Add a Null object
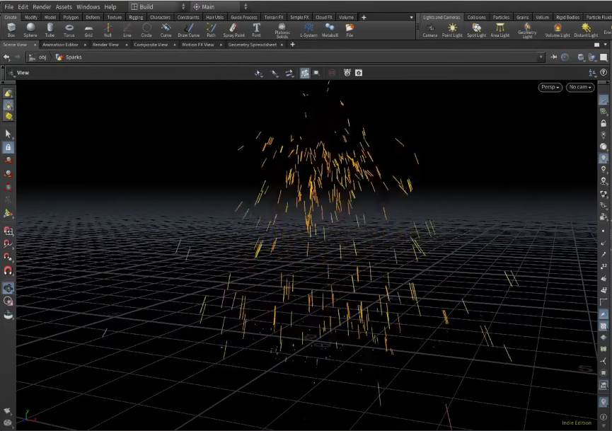The height and width of the screenshot is (431, 612). point(108,30)
